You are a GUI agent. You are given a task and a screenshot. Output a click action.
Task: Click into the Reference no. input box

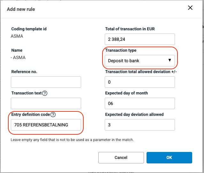coord(46,82)
